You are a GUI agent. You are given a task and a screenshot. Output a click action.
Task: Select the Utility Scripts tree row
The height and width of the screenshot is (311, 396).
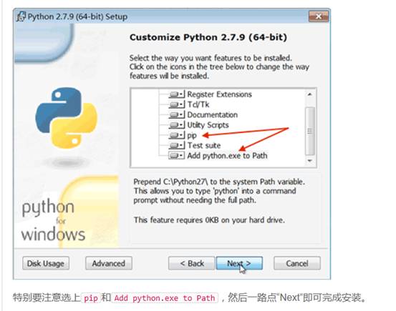click(x=208, y=125)
